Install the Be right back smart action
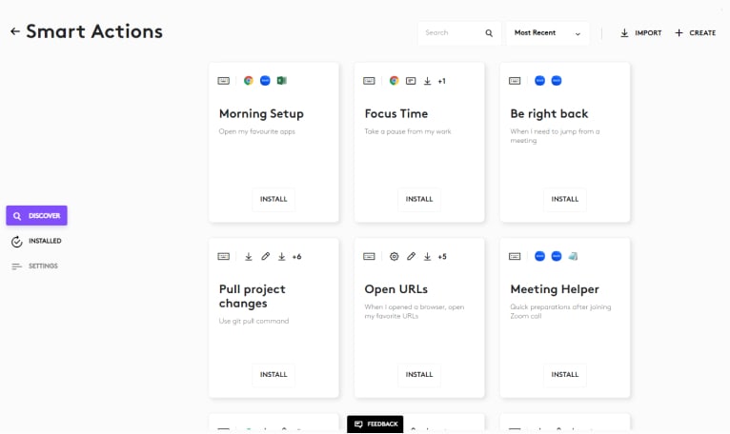The image size is (730, 434). (565, 199)
